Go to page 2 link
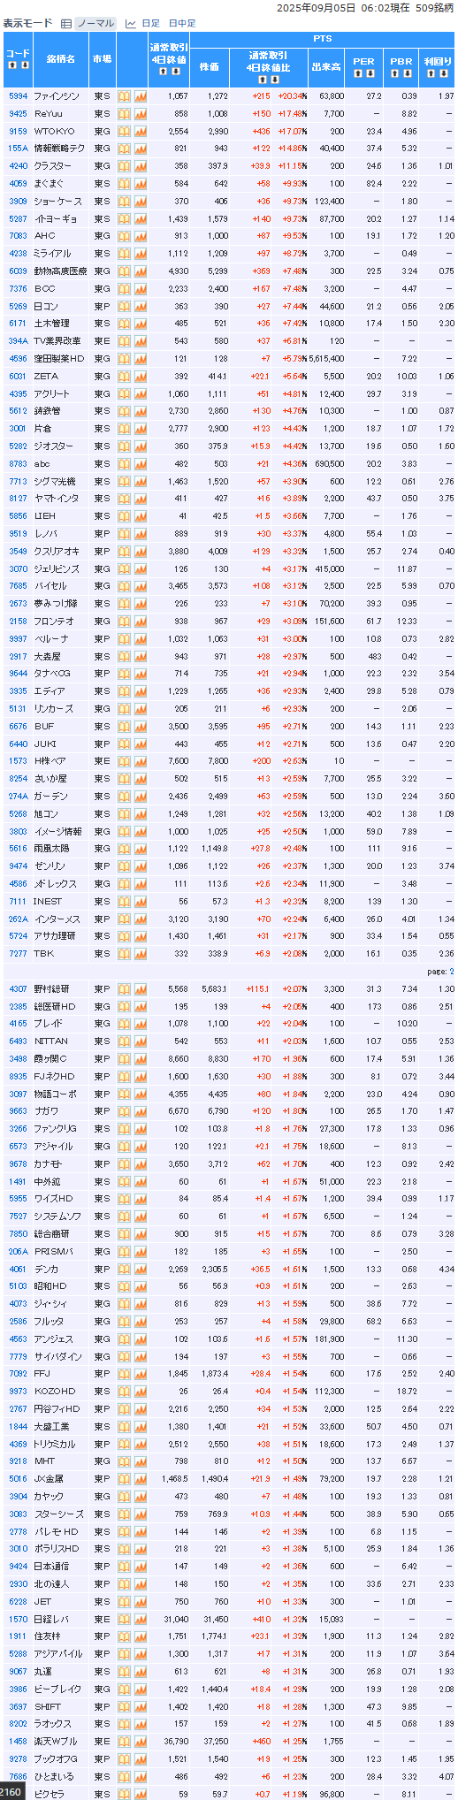458x1800 pixels. 451,971
